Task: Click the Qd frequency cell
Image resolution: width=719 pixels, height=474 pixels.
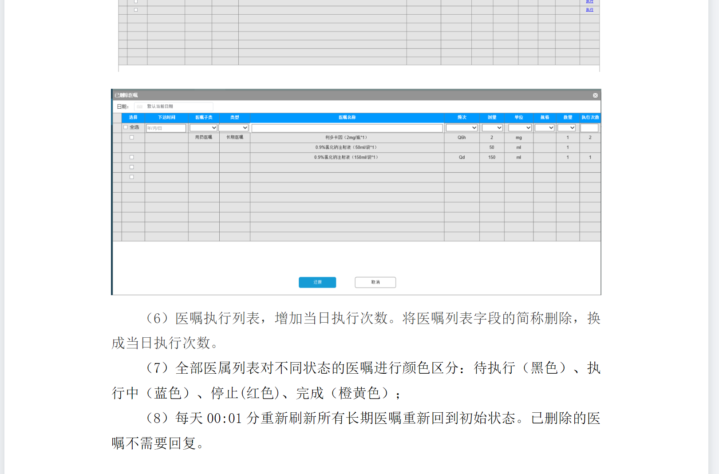Action: (462, 157)
